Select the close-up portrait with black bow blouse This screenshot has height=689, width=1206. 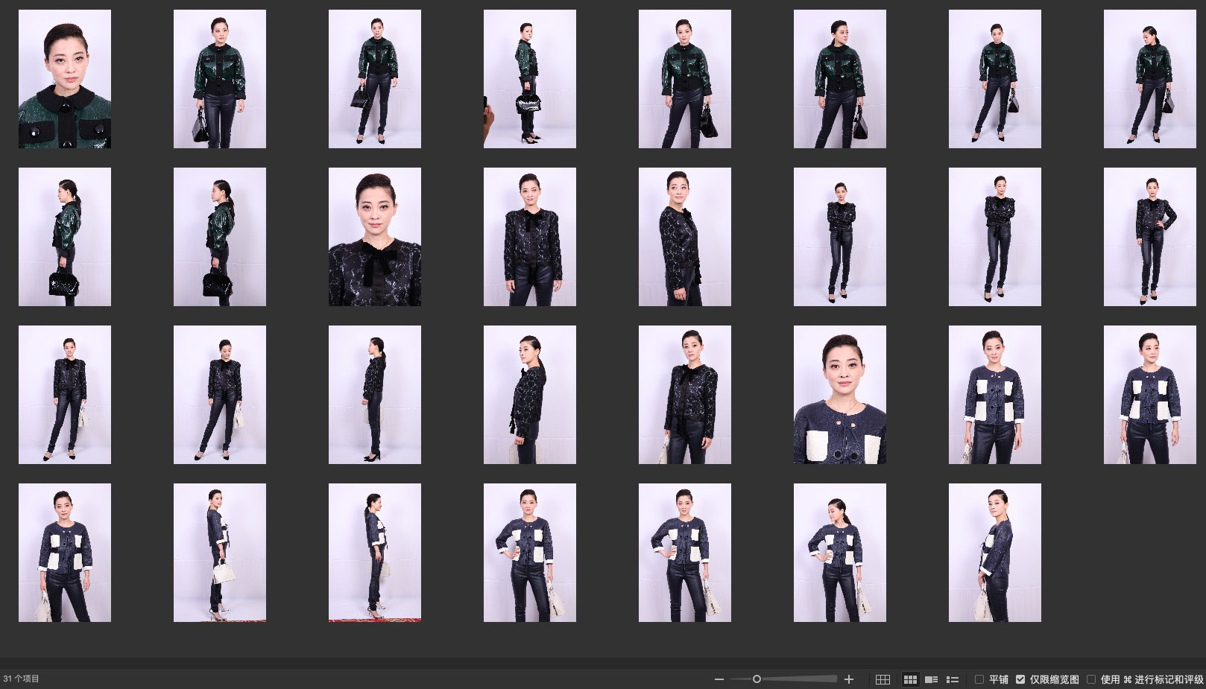(x=375, y=237)
